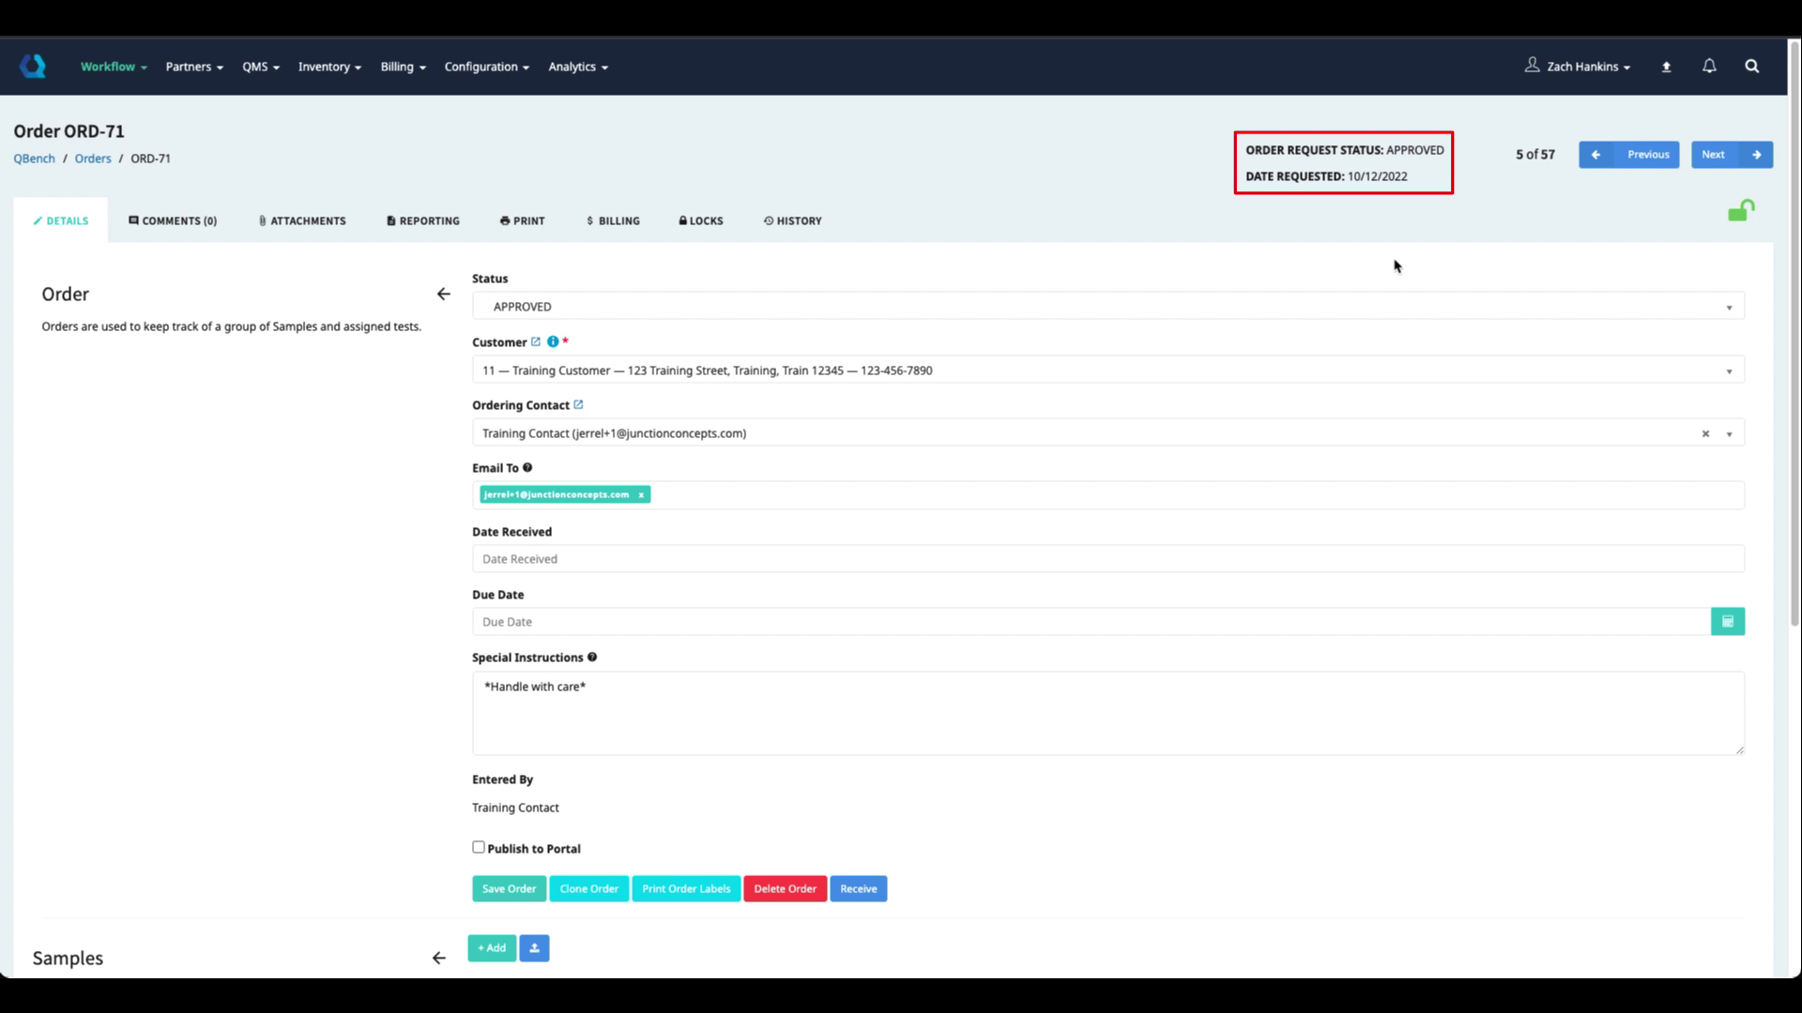Open the customer external link icon

tap(536, 341)
